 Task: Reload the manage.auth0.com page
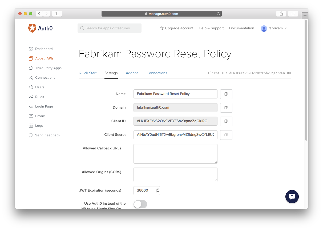click(218, 14)
